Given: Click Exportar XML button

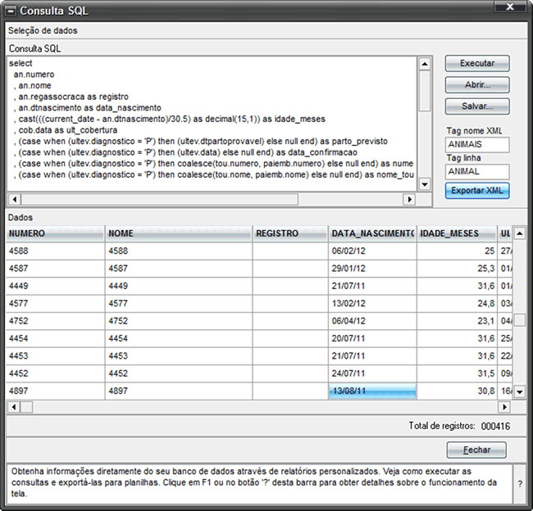Looking at the screenshot, I should [x=477, y=191].
